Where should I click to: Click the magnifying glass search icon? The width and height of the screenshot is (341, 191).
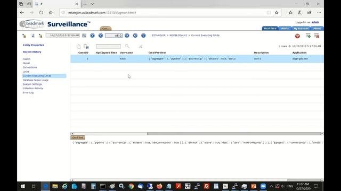coord(127,46)
